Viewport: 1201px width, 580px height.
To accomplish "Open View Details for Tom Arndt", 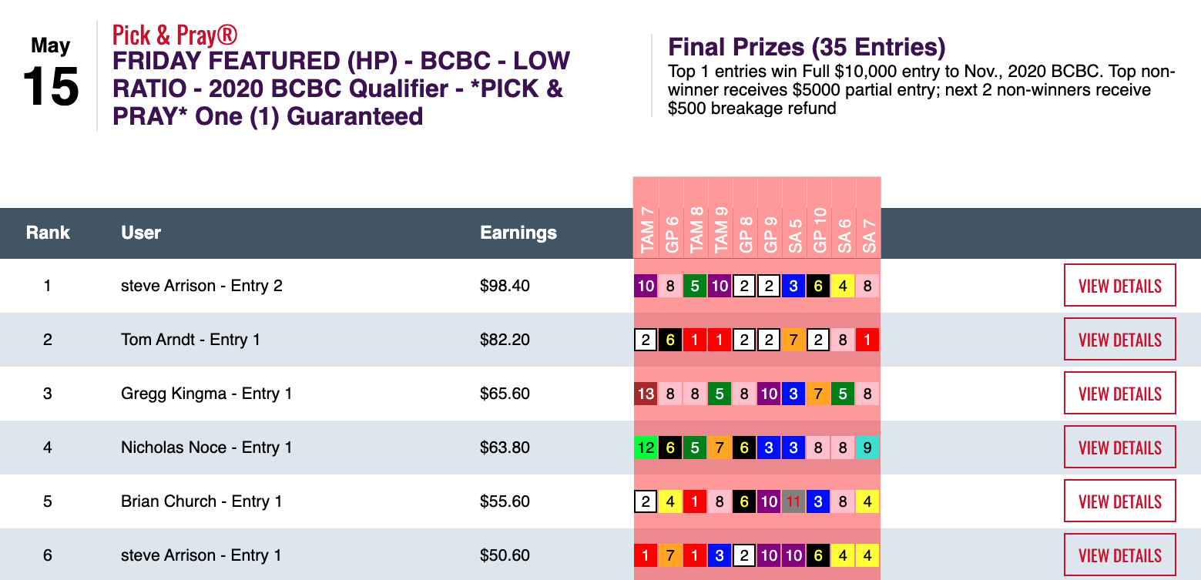I will coord(1119,340).
